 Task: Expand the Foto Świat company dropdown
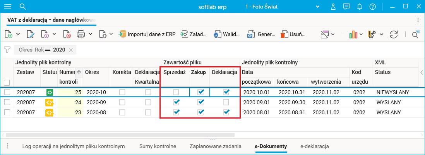point(318,7)
